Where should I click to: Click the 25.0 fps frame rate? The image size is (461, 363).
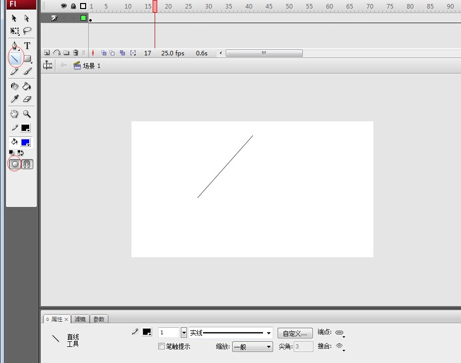pyautogui.click(x=173, y=53)
